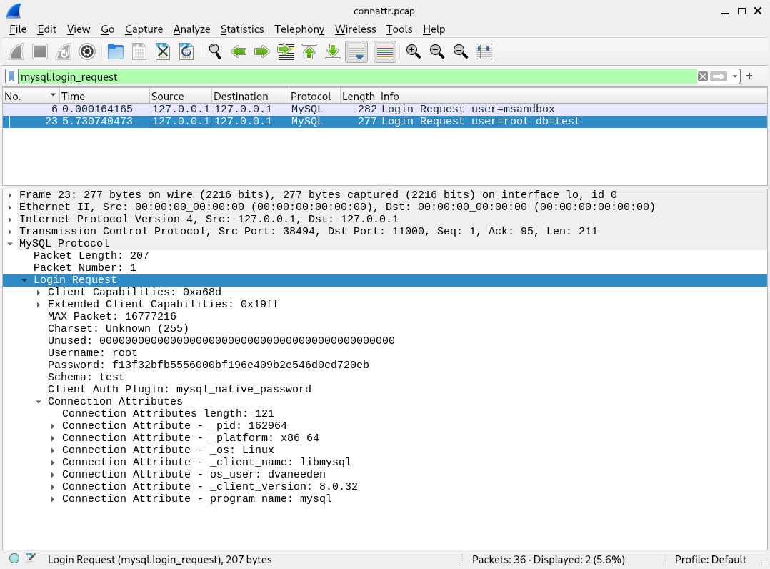The width and height of the screenshot is (770, 569).
Task: Sort packets by the Time column header
Action: point(104,97)
